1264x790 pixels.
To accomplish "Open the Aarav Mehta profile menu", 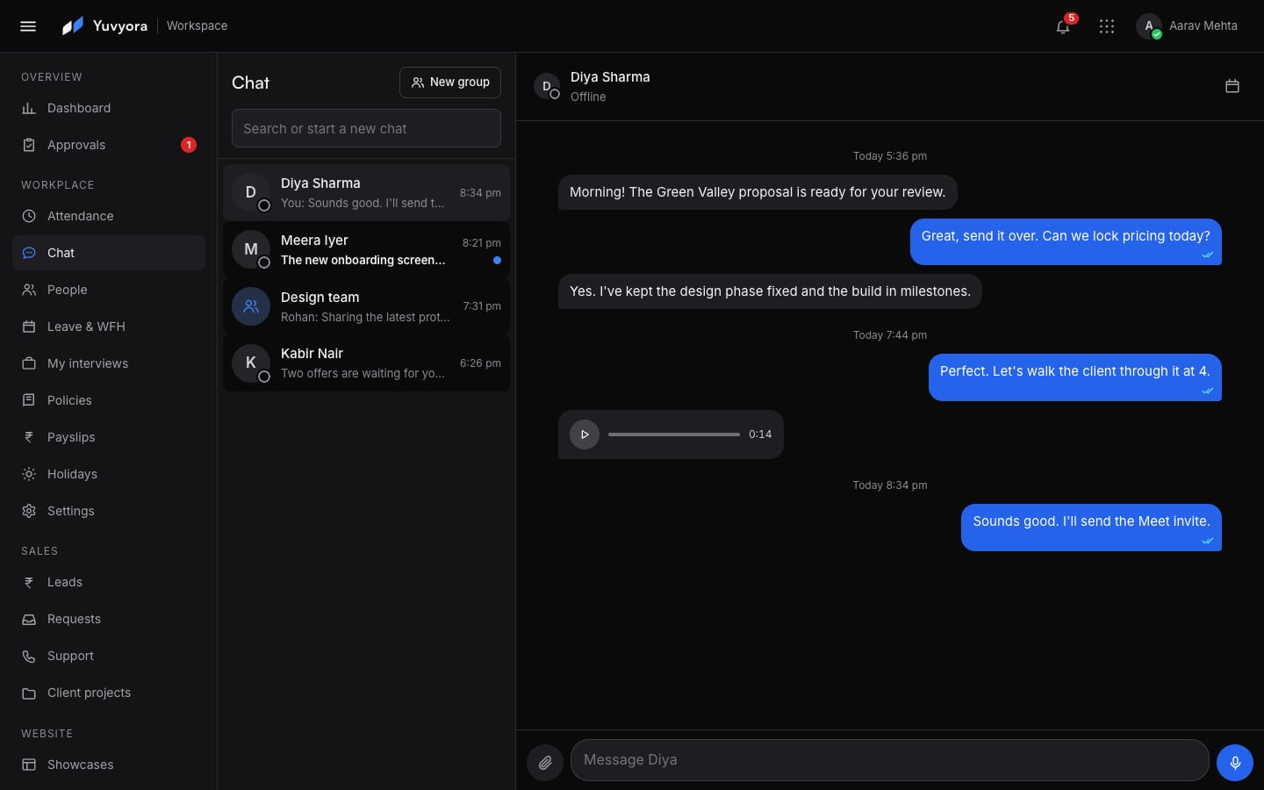I will pos(1187,26).
